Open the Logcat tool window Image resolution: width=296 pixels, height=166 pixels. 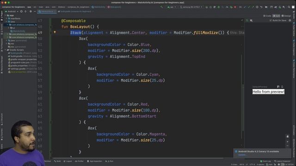point(68,161)
